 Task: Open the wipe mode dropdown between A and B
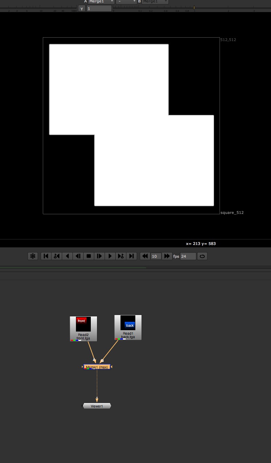click(126, 2)
